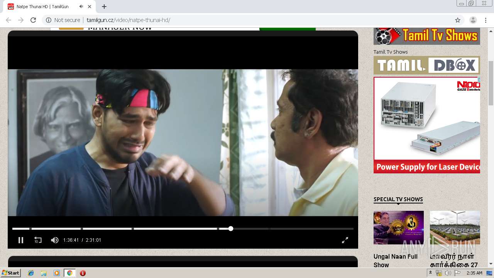Click the progress bar scrubber knob

click(x=231, y=229)
